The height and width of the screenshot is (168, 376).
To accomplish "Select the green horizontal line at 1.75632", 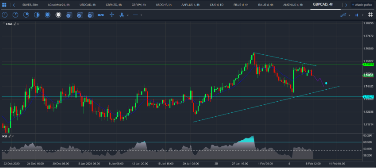I will [x=182, y=65].
